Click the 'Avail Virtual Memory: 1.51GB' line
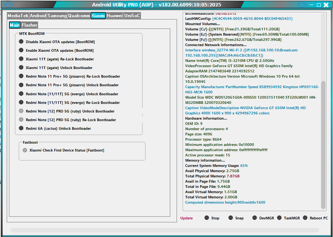The width and height of the screenshot is (333, 237). pos(211,192)
